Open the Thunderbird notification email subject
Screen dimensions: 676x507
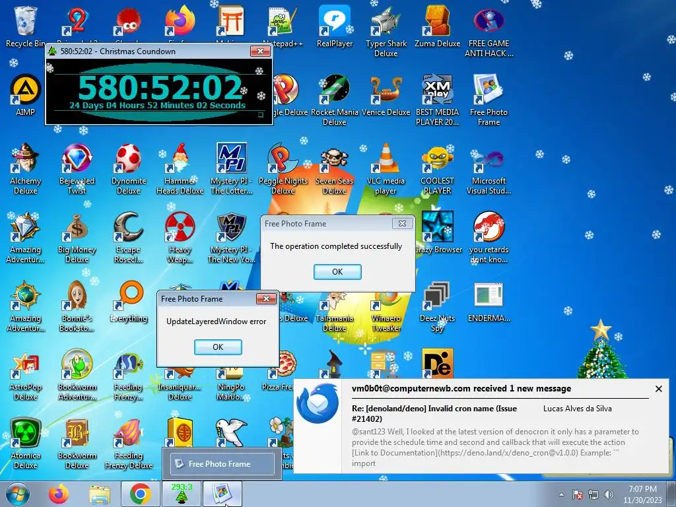[x=434, y=413]
